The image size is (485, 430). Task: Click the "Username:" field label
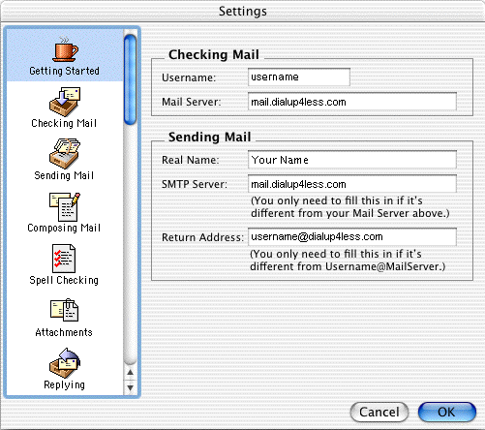click(x=189, y=77)
